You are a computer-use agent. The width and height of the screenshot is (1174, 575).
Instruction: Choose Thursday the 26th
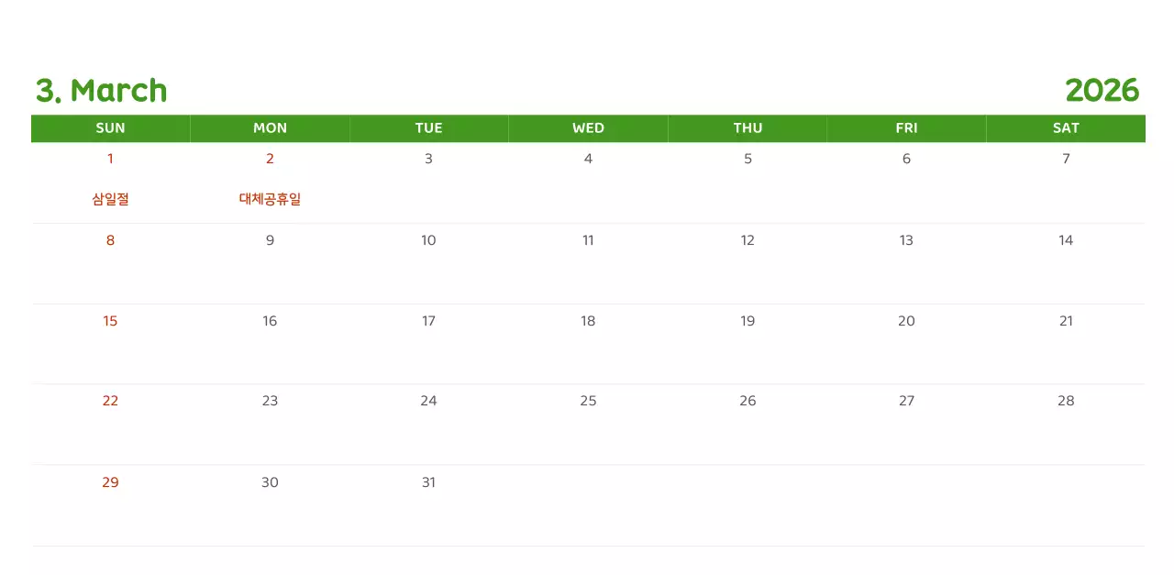point(748,401)
